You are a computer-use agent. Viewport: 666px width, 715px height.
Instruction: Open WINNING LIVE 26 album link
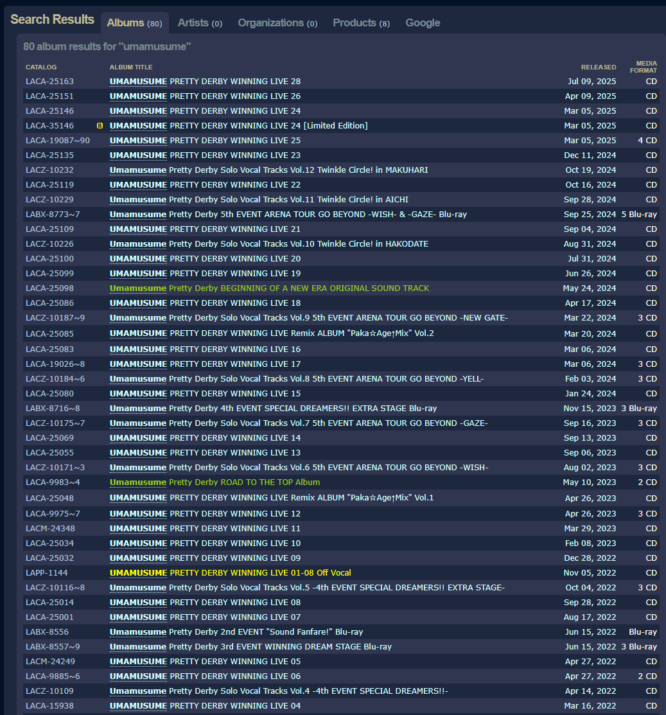click(205, 96)
